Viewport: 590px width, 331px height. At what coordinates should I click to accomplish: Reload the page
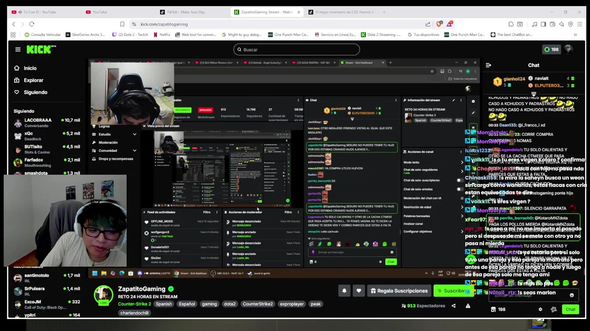coord(32,24)
